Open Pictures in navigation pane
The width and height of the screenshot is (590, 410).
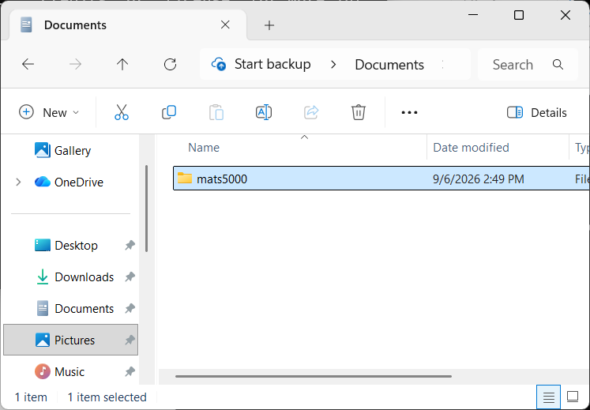tap(71, 340)
